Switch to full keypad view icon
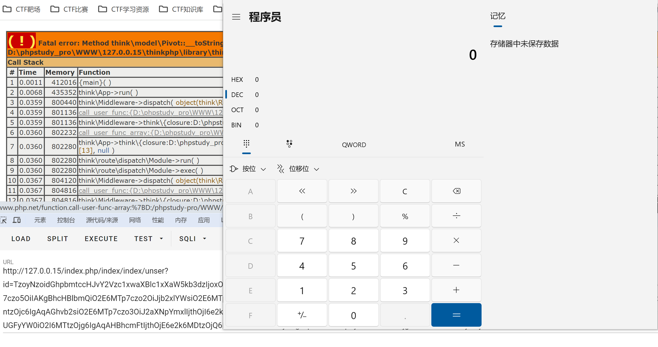Image resolution: width=658 pixels, height=347 pixels. point(246,144)
